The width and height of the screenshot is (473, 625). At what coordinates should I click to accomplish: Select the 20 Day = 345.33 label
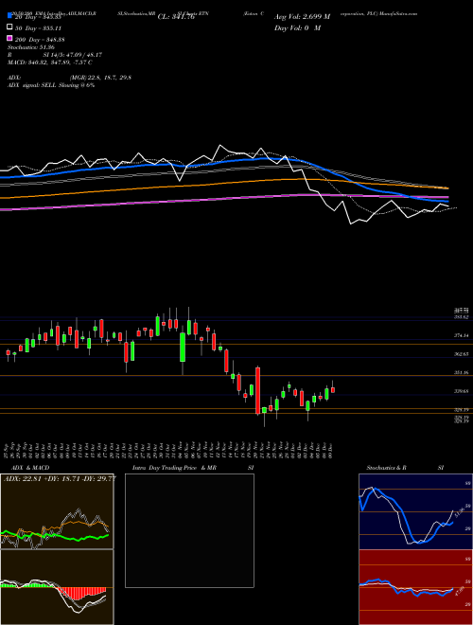(38, 18)
